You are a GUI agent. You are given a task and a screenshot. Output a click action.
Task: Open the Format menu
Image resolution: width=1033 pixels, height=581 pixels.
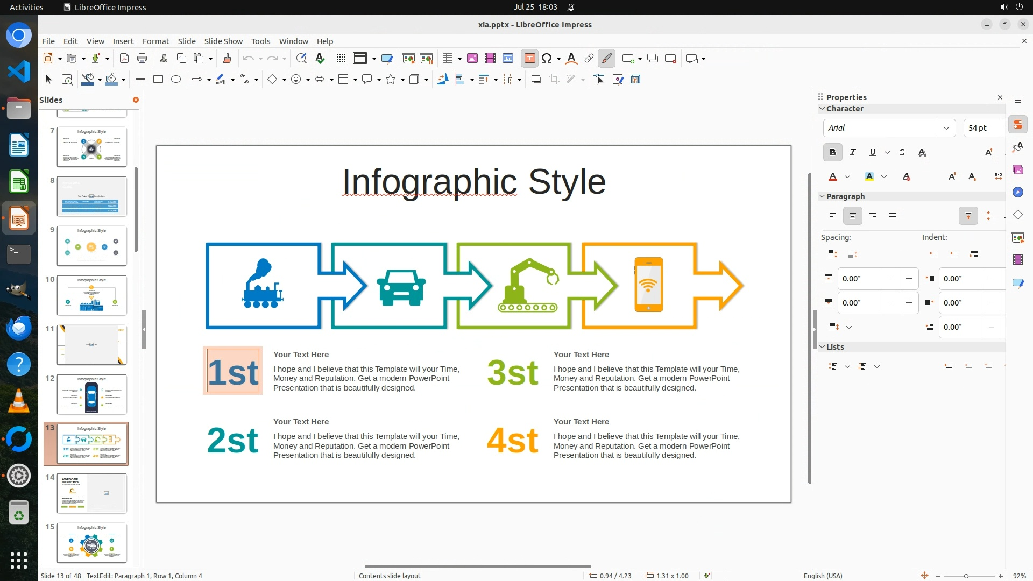pos(155,41)
